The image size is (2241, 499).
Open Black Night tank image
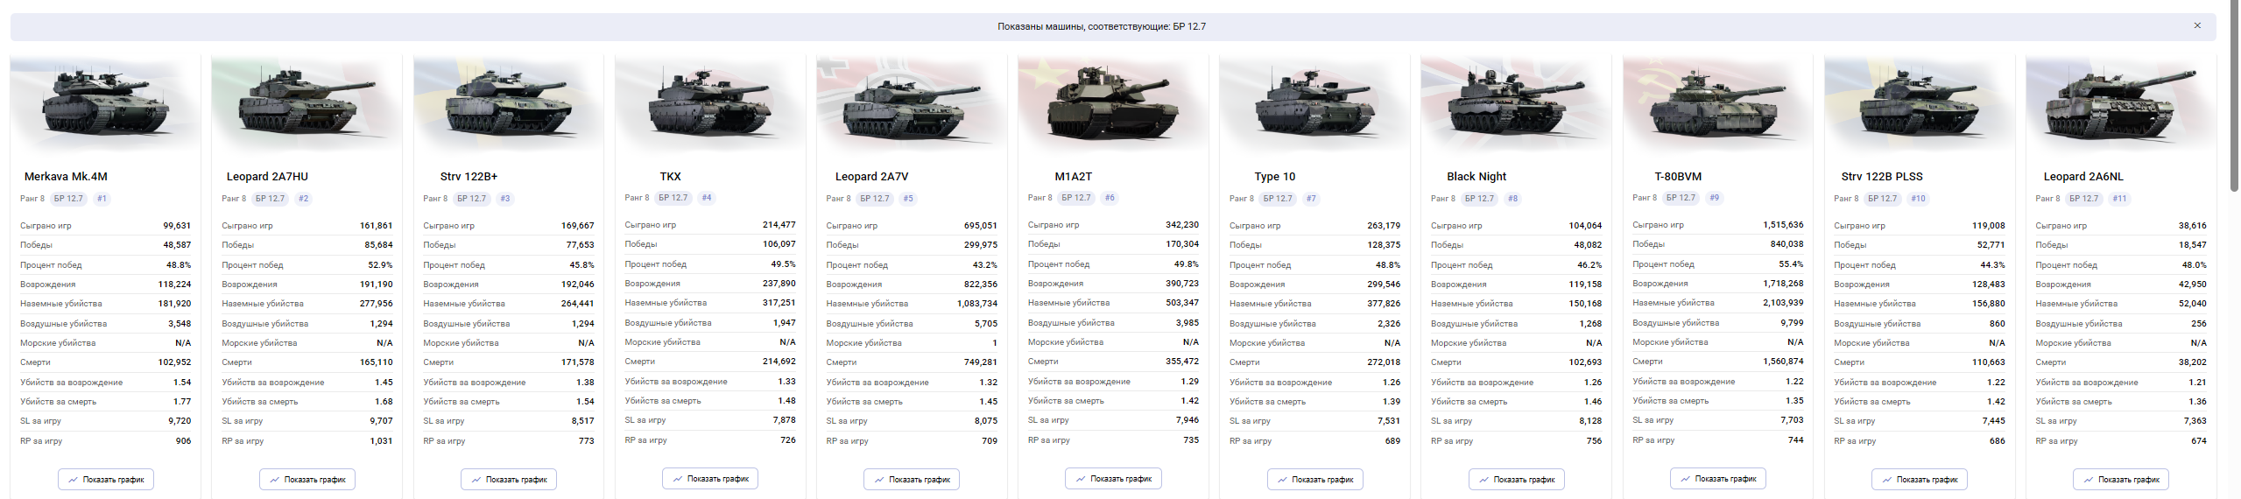[x=1516, y=103]
